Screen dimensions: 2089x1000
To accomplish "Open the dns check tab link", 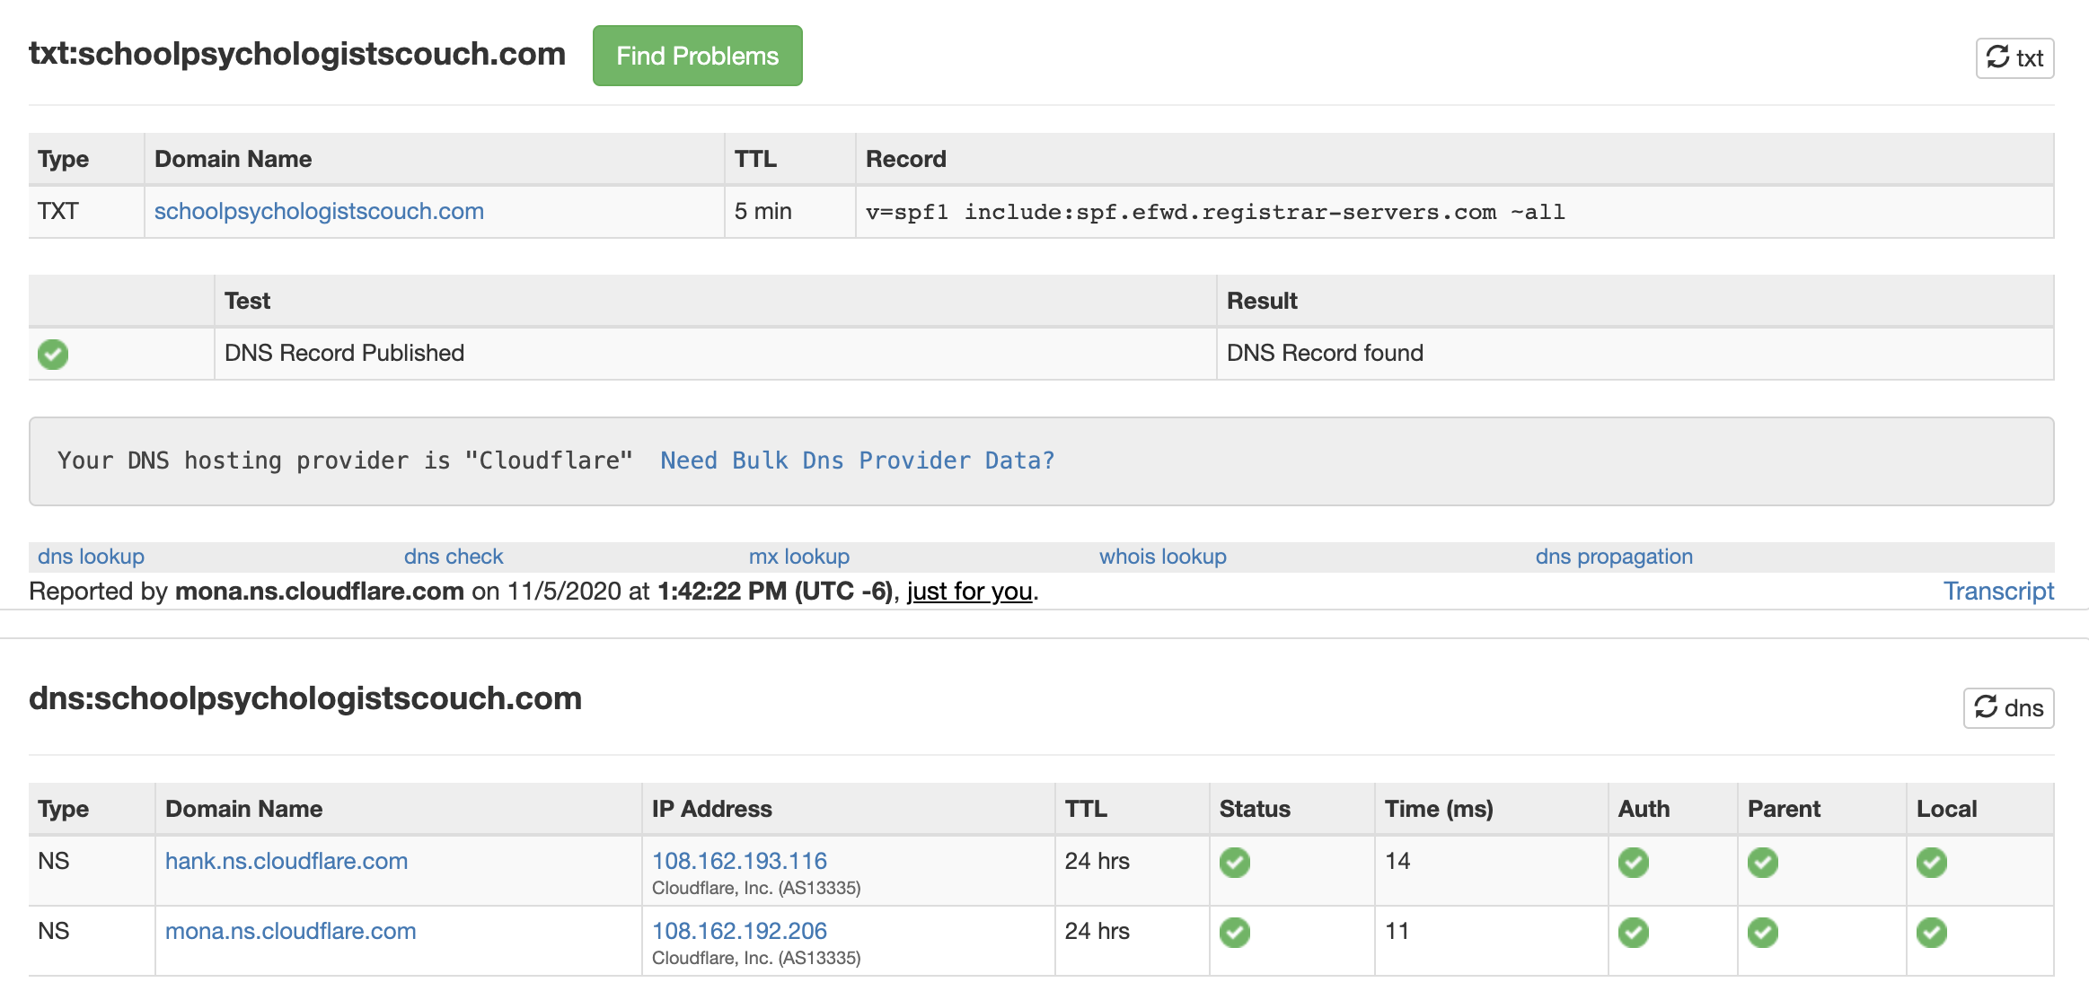I will [454, 557].
